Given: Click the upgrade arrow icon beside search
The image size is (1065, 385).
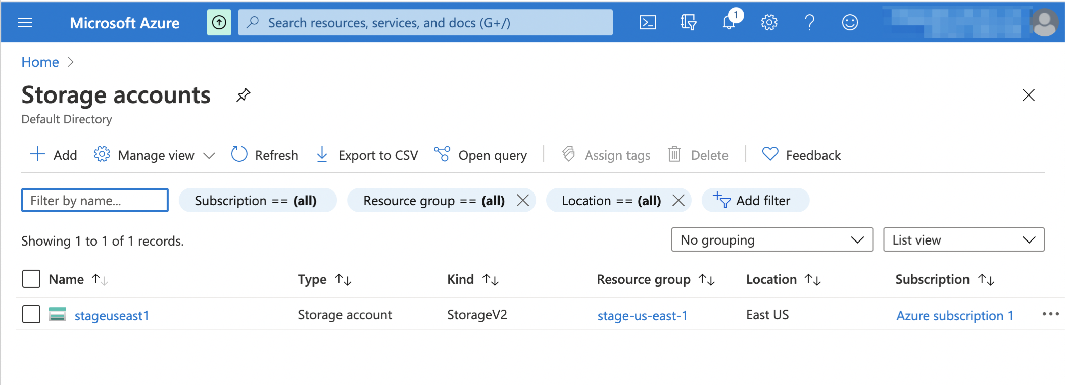Looking at the screenshot, I should 219,22.
